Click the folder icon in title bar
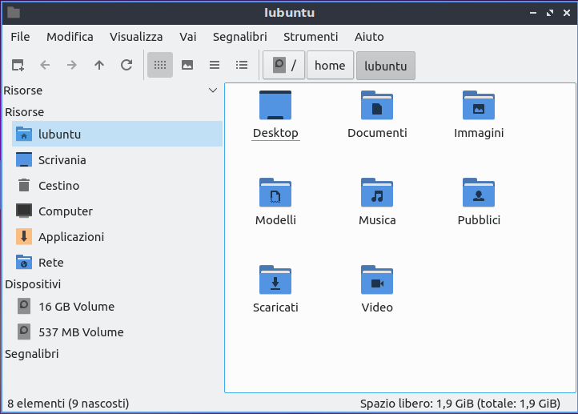This screenshot has width=578, height=414. [x=14, y=13]
